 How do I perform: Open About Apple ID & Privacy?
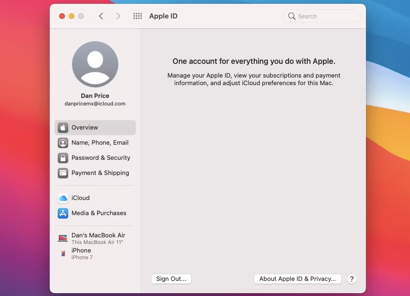tap(297, 279)
